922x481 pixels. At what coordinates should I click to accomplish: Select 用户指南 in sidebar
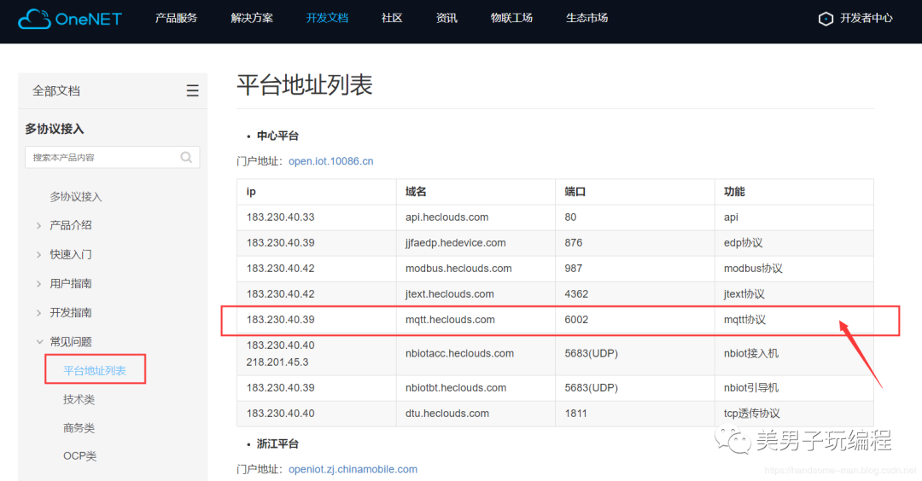71,284
